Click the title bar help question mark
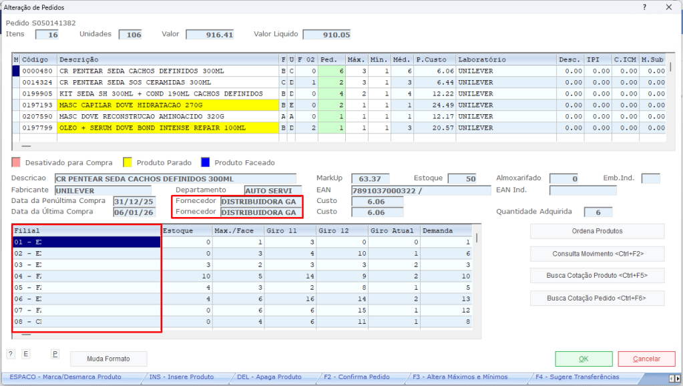This screenshot has height=386, width=683. click(x=644, y=7)
